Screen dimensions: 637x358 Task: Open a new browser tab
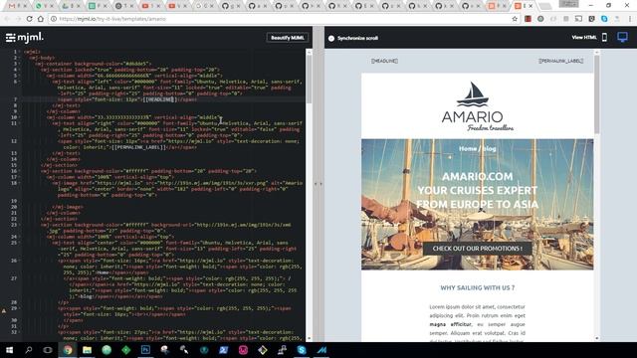pyautogui.click(x=545, y=6)
